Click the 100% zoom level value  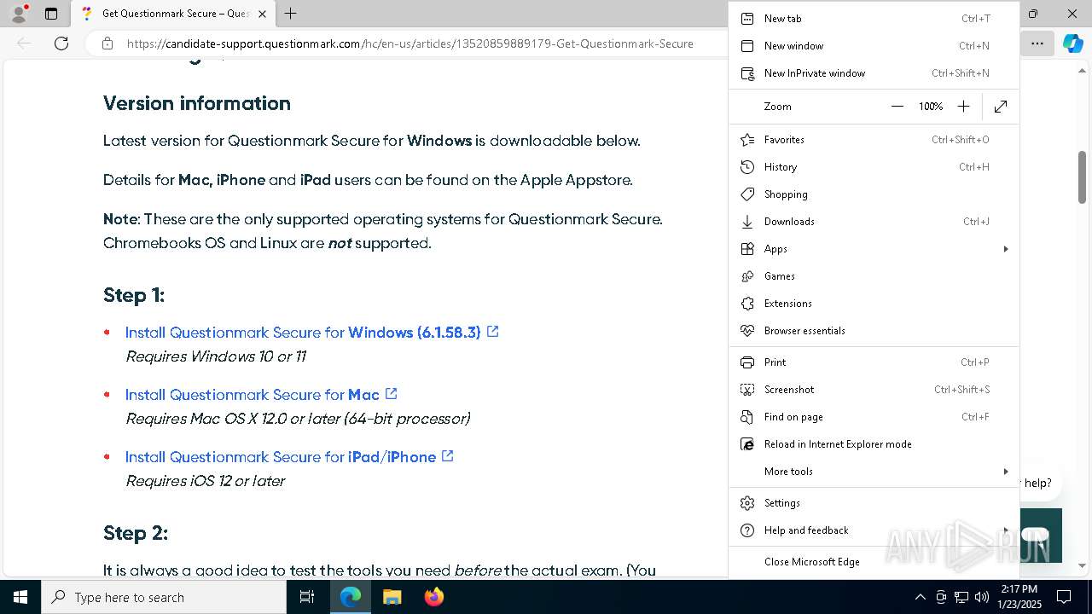(930, 107)
